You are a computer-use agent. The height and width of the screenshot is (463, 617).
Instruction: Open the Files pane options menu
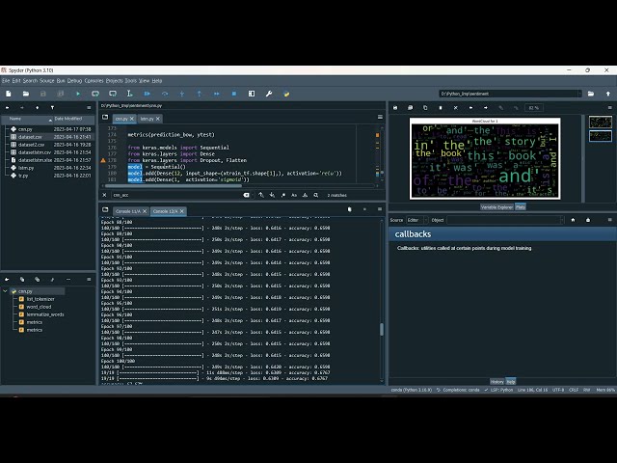[x=89, y=107]
